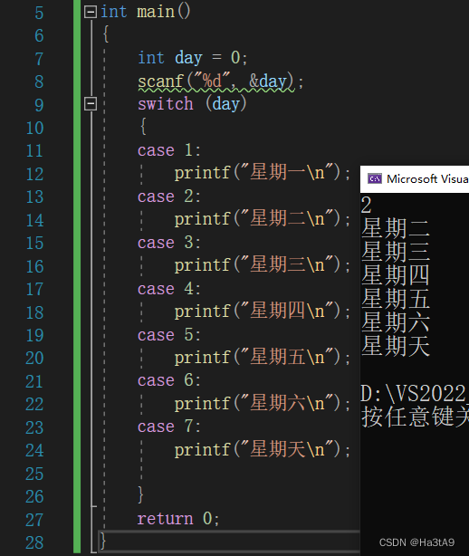Click the scanf statement line
This screenshot has height=556, width=469.
click(x=221, y=81)
